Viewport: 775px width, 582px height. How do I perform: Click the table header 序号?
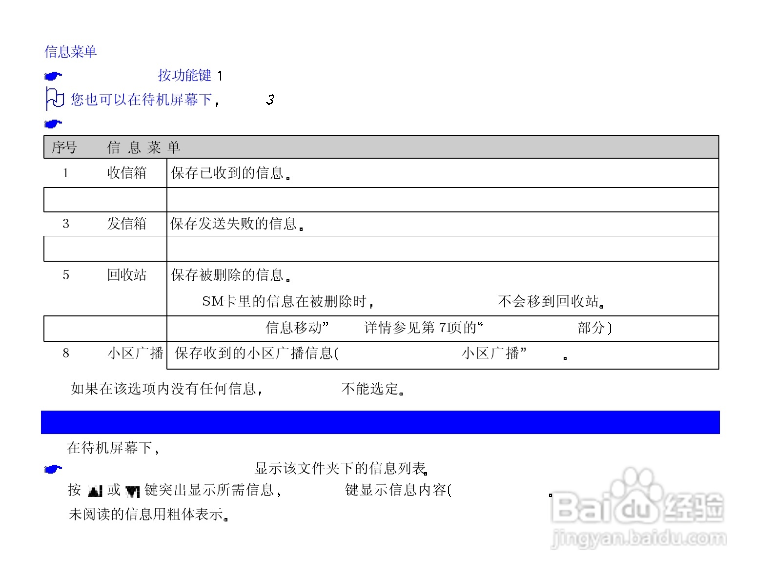64,147
